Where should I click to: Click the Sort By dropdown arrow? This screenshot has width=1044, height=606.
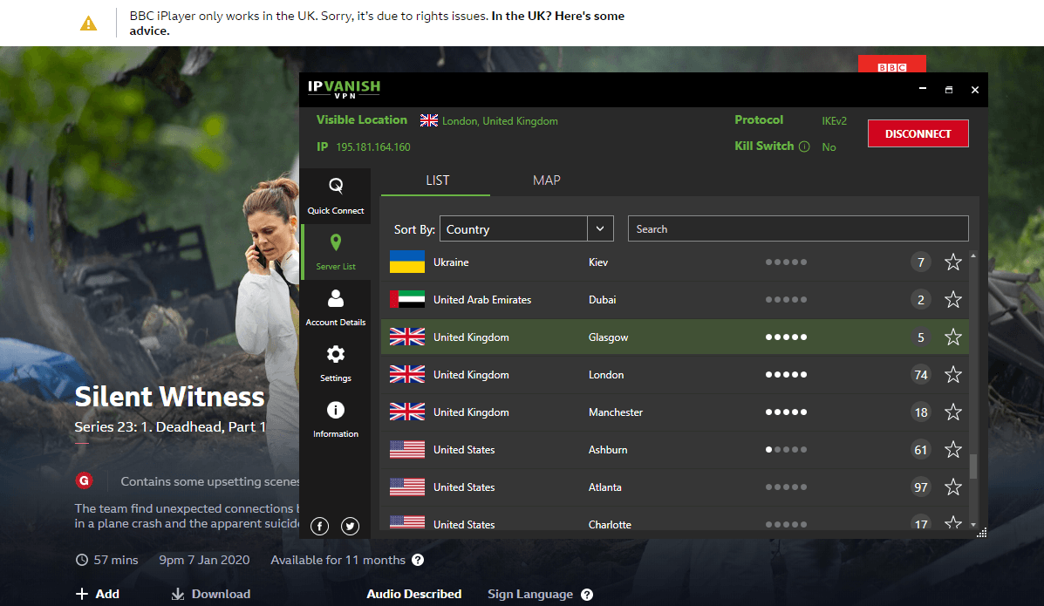(600, 228)
